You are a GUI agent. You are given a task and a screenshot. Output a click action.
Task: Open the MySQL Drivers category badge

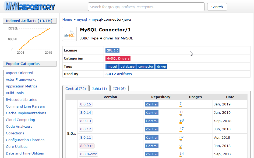(118, 58)
